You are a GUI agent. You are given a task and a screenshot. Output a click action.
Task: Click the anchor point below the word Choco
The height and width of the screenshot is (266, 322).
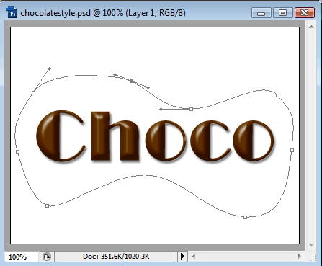point(144,176)
